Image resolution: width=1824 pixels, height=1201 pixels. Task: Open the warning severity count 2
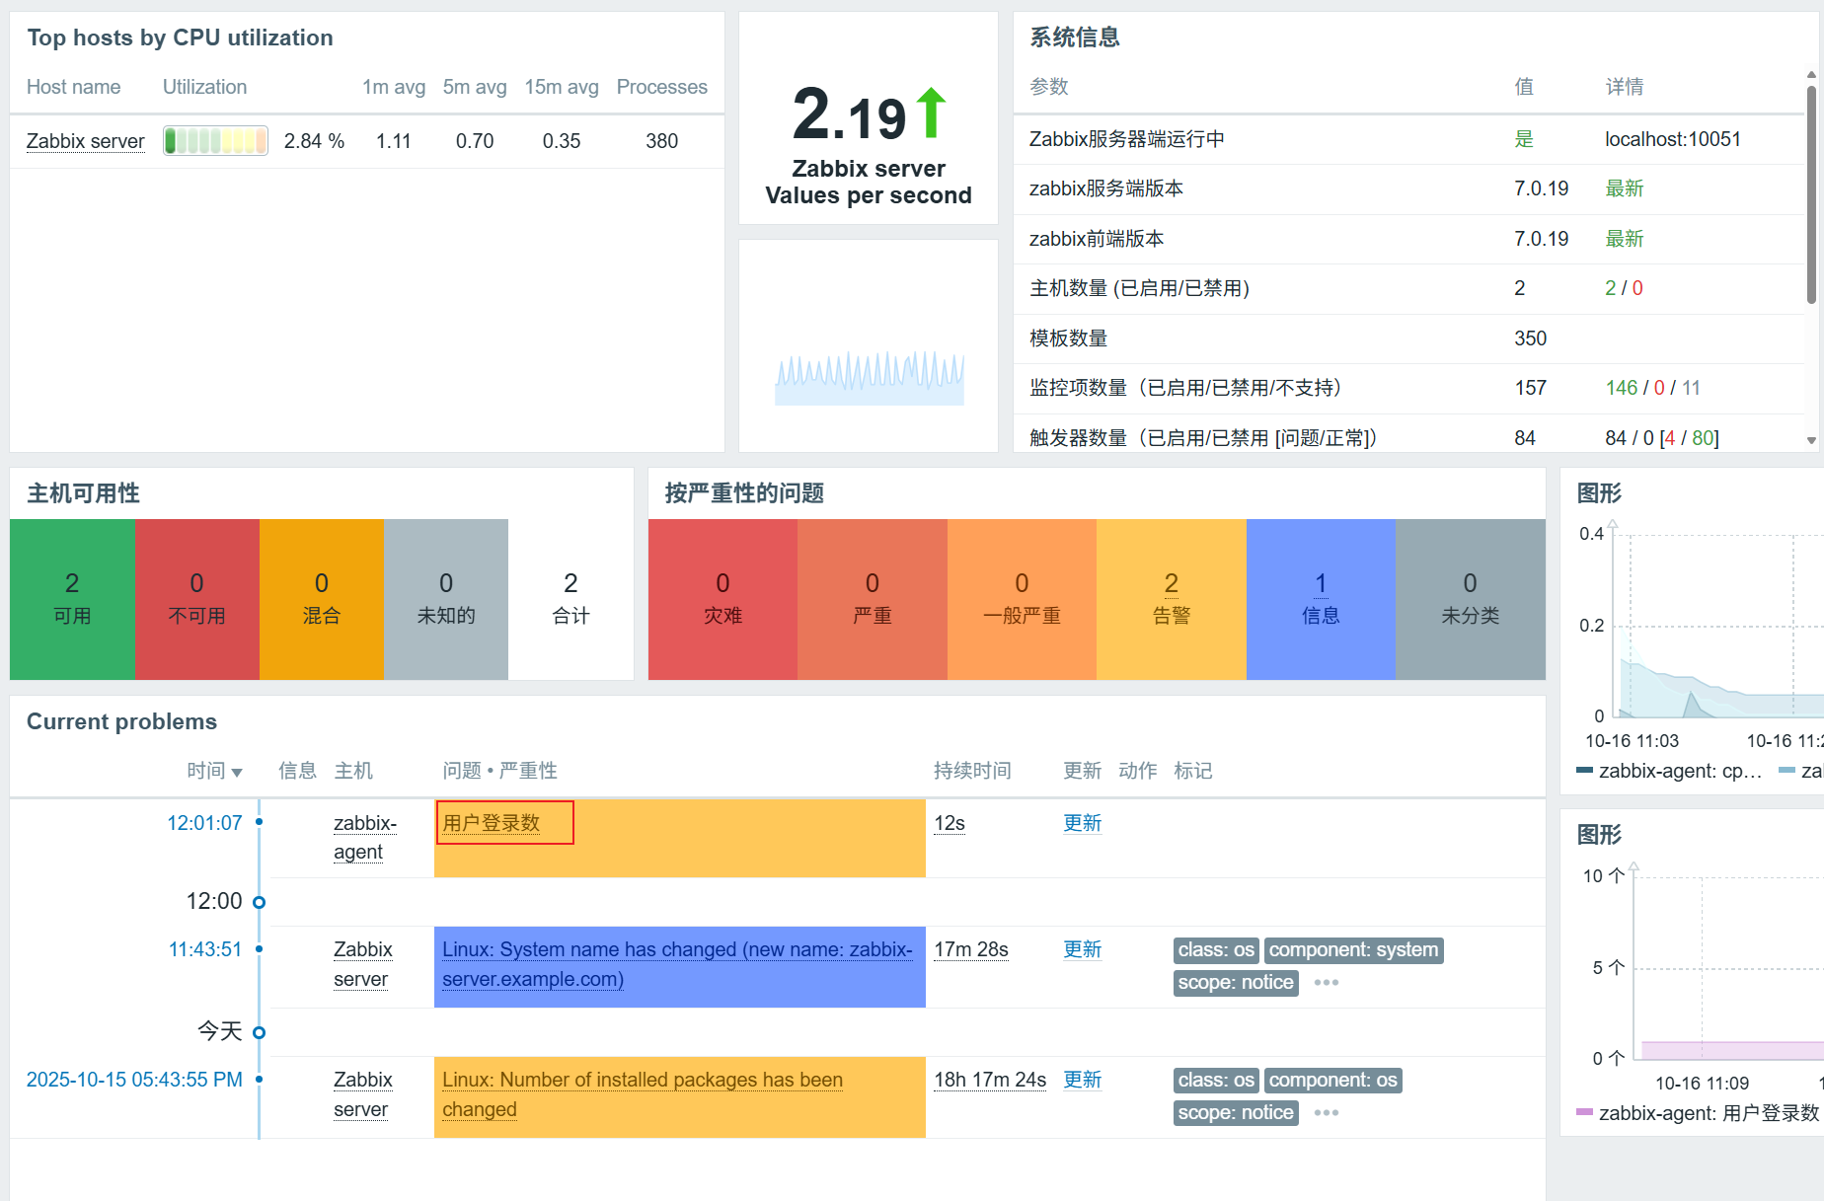click(x=1172, y=583)
